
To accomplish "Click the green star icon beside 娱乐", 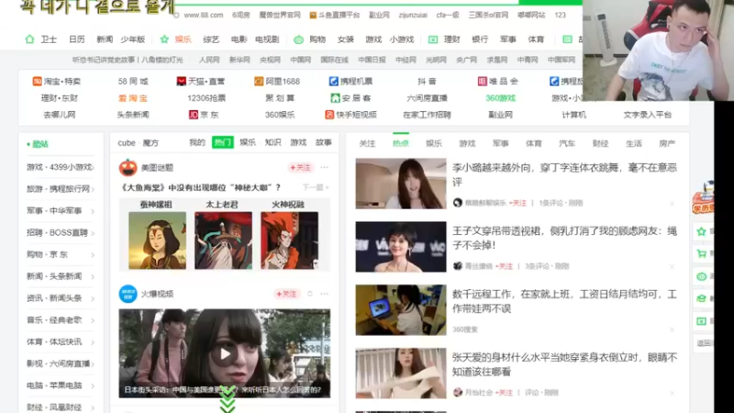I will coord(164,39).
